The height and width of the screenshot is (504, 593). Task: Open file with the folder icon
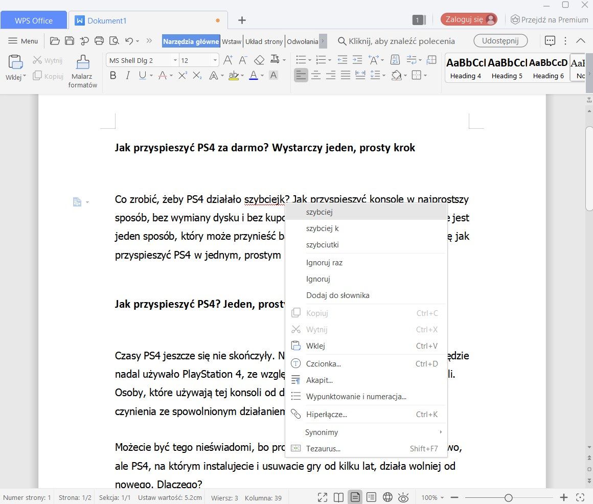tap(55, 41)
